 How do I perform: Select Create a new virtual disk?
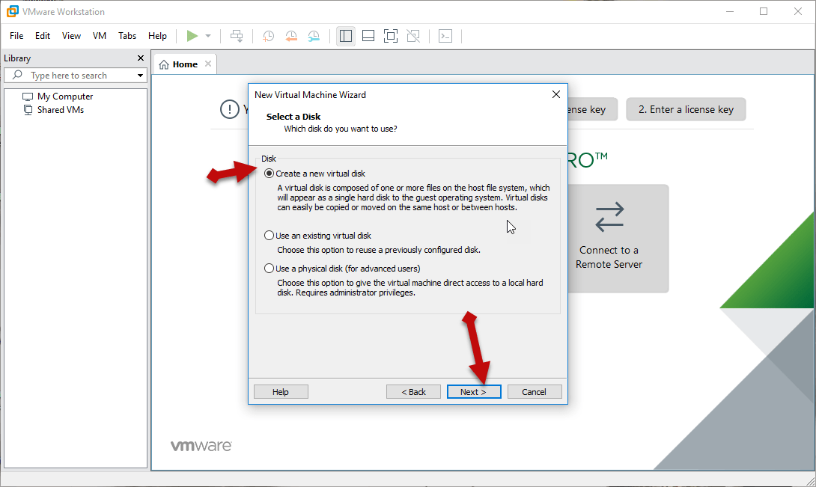[x=270, y=174]
